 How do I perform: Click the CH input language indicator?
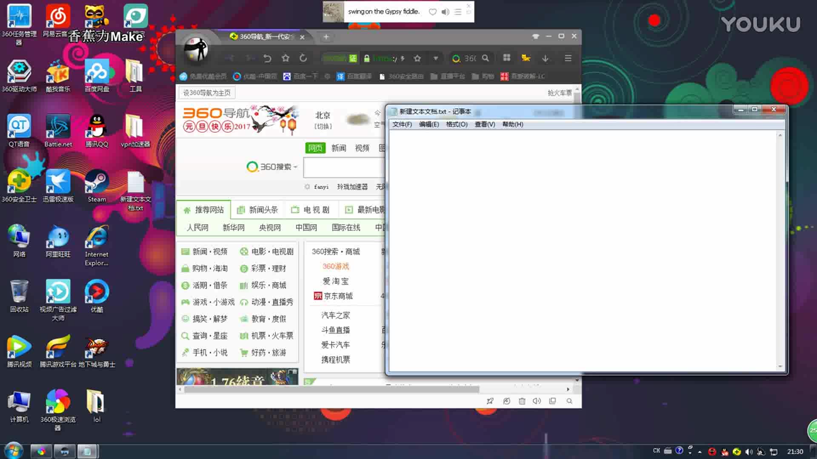(656, 450)
